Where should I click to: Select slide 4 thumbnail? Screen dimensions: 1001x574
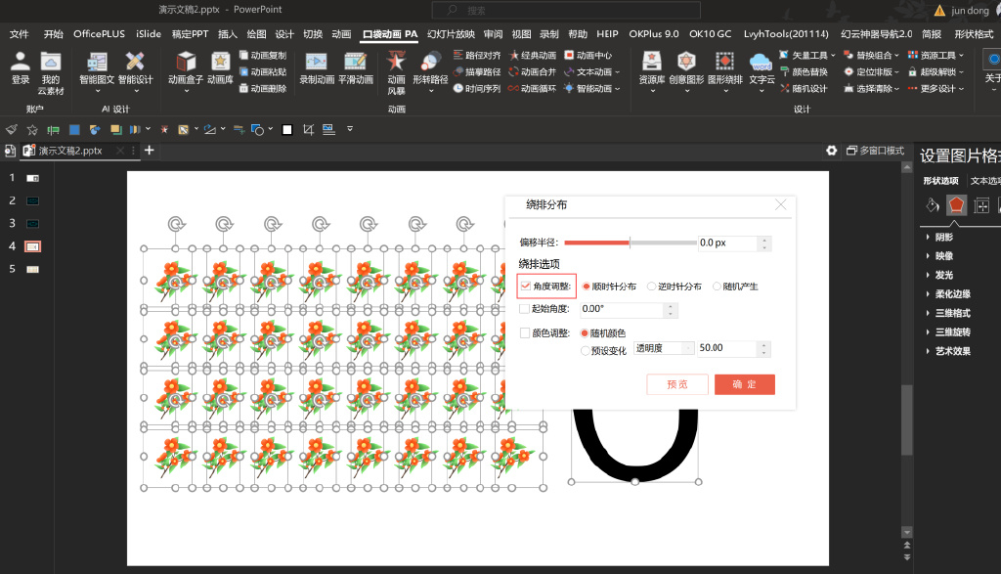click(x=32, y=246)
